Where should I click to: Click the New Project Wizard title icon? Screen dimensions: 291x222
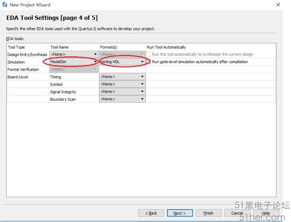[x=5, y=5]
